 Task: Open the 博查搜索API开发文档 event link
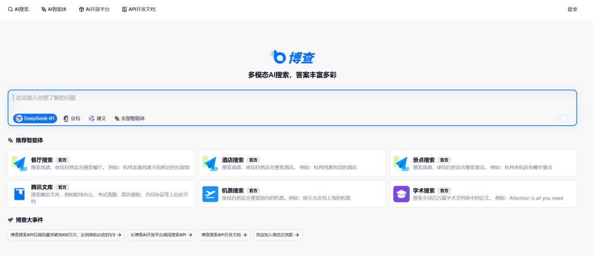pyautogui.click(x=224, y=235)
